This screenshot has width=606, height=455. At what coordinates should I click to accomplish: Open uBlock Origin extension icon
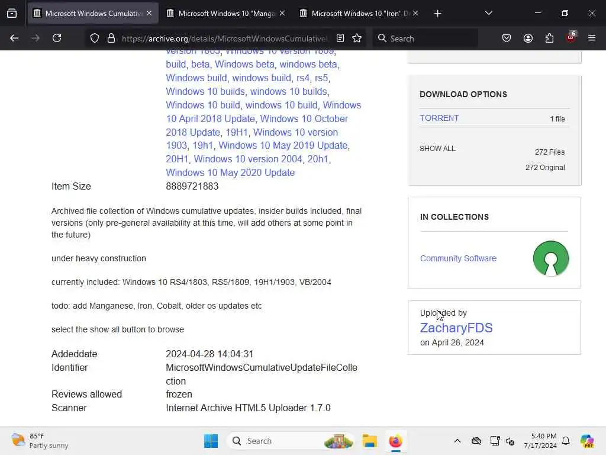click(571, 37)
